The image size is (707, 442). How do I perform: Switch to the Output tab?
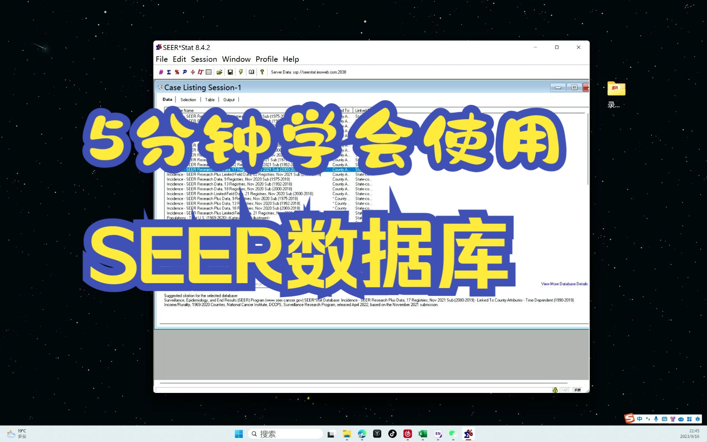coord(229,99)
